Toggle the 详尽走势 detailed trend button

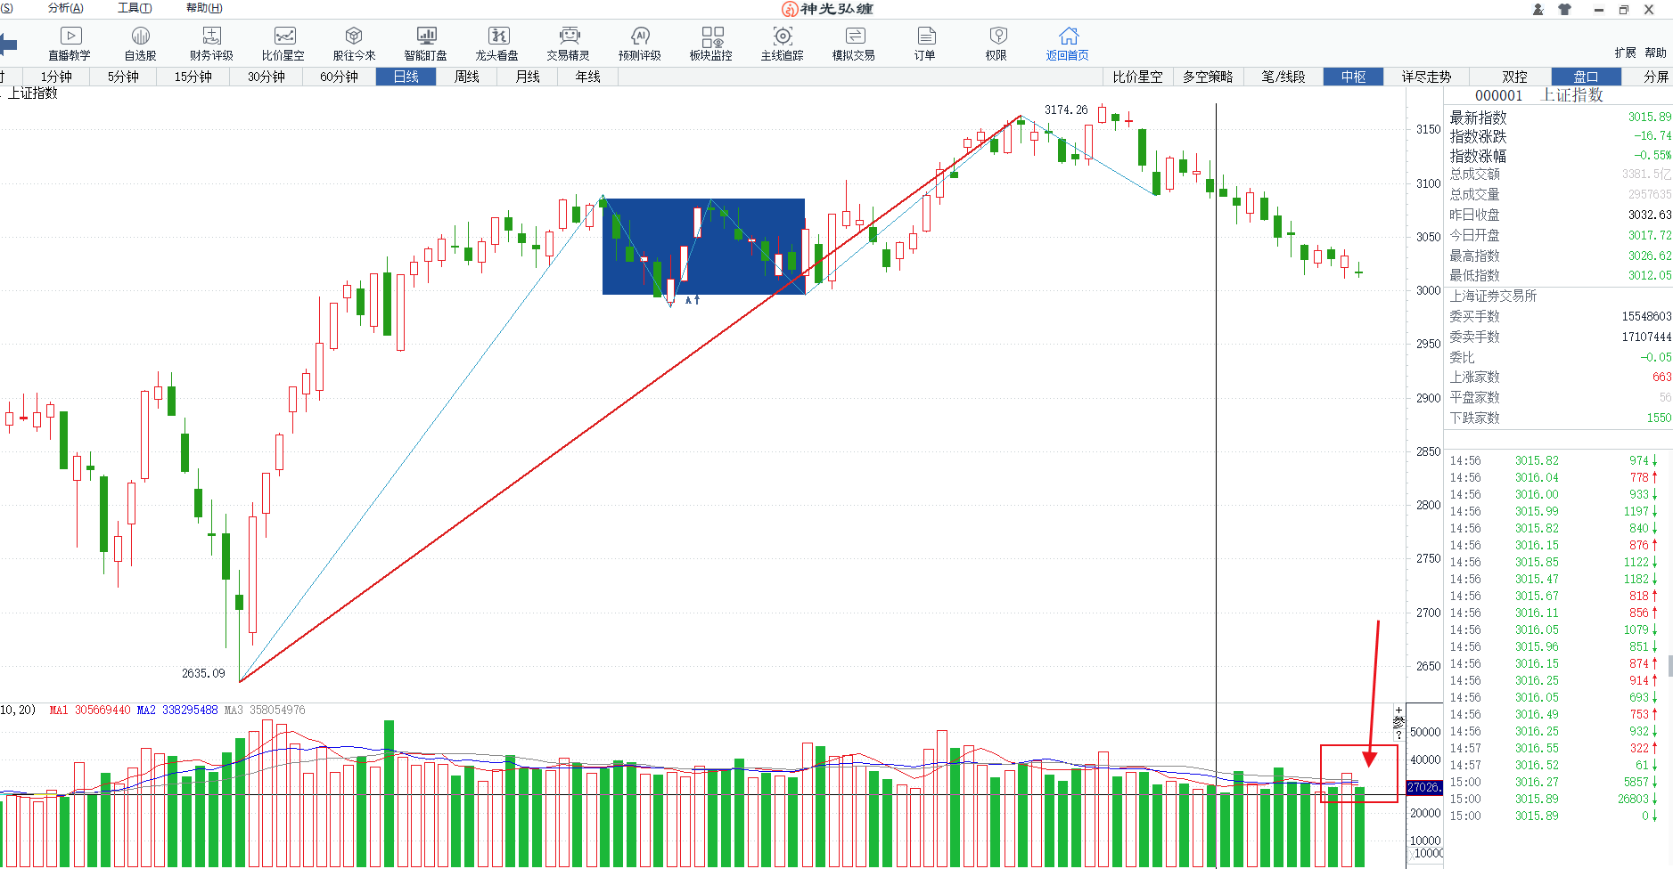[1426, 77]
